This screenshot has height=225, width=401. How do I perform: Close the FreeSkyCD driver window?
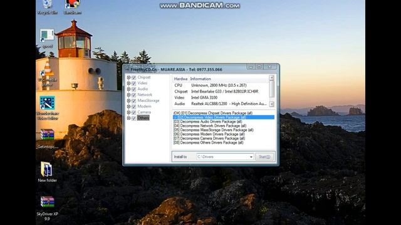pos(269,67)
